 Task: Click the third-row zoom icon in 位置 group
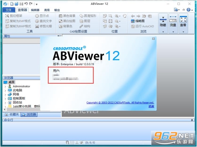110,26
